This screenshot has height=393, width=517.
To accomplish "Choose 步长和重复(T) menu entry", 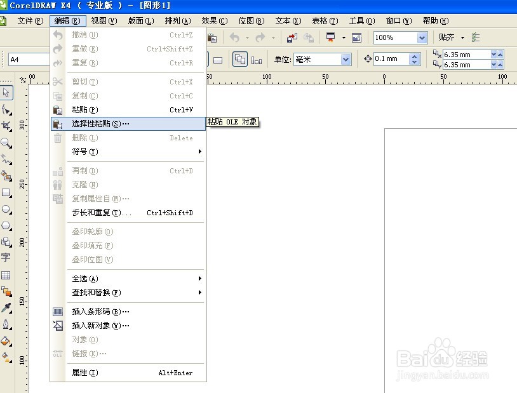I will coord(128,213).
